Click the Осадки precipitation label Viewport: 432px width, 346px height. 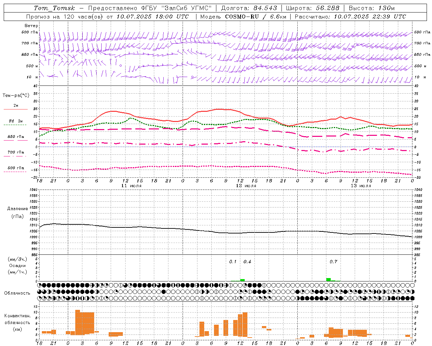[x=18, y=266]
